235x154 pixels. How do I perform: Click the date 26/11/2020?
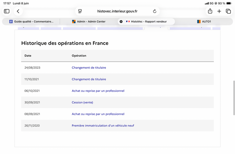pyautogui.click(x=32, y=126)
